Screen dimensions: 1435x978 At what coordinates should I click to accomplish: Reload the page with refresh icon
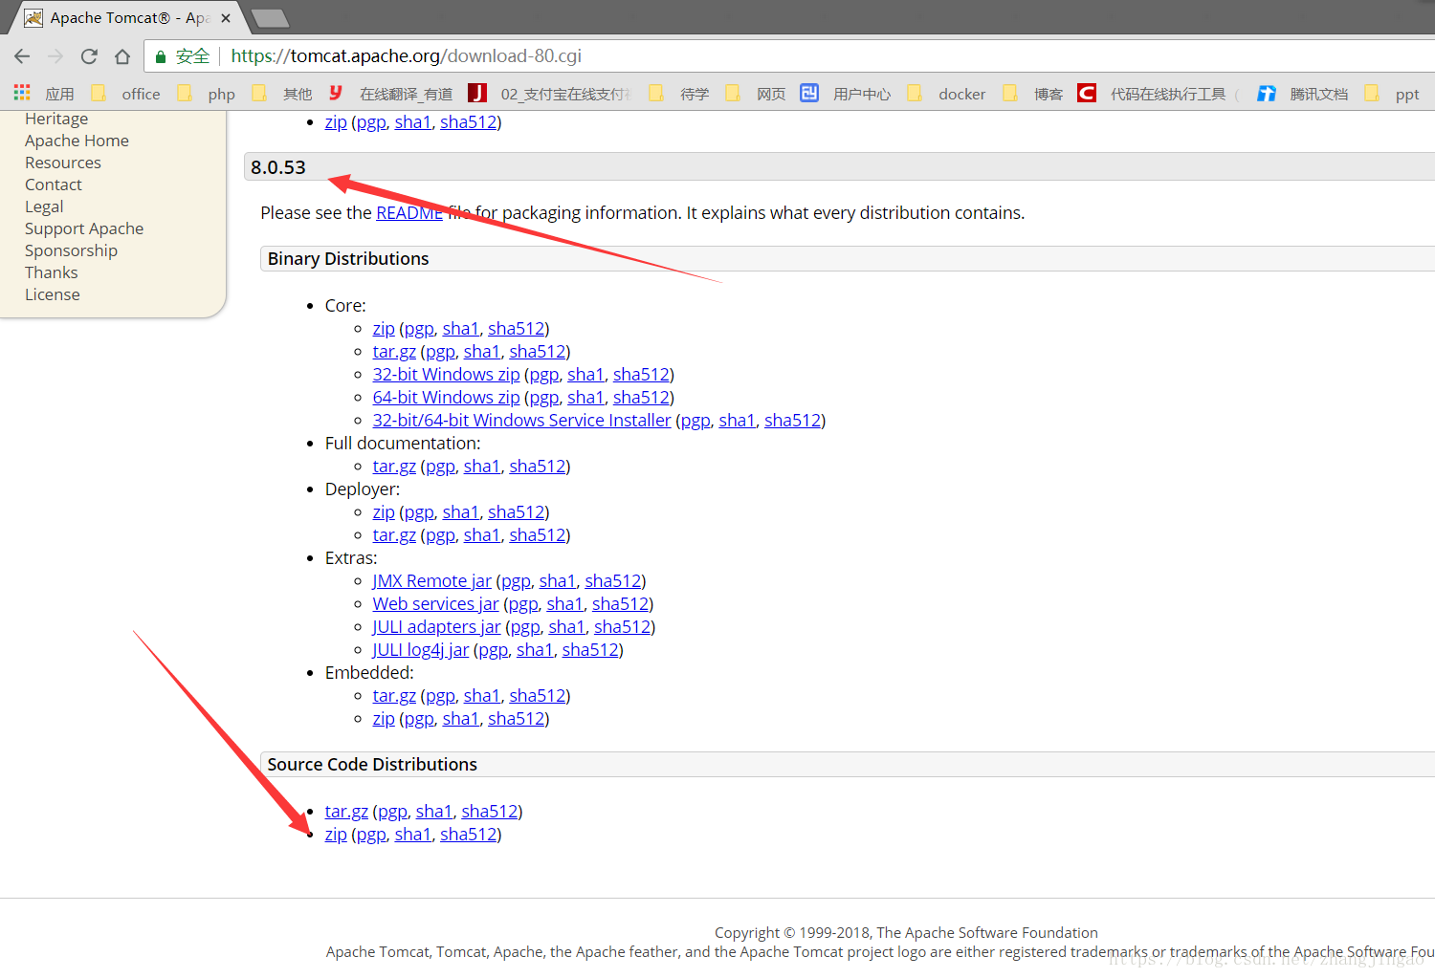click(89, 56)
